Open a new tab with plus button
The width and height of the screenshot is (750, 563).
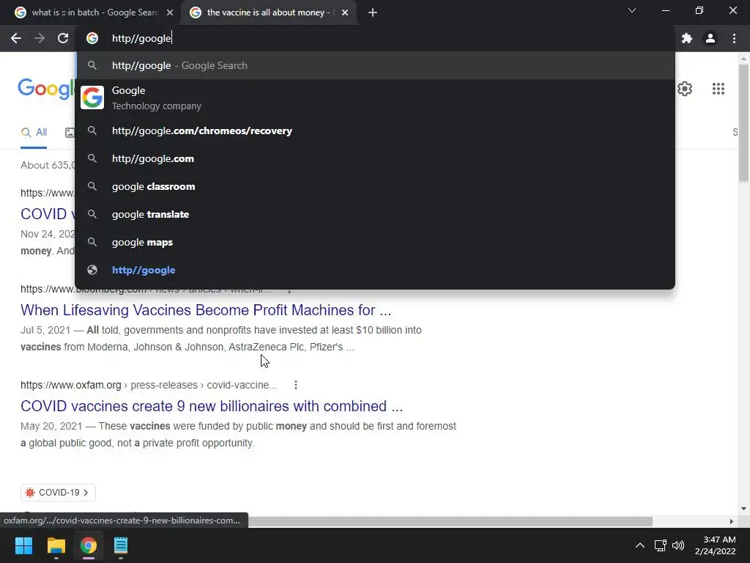pyautogui.click(x=373, y=12)
